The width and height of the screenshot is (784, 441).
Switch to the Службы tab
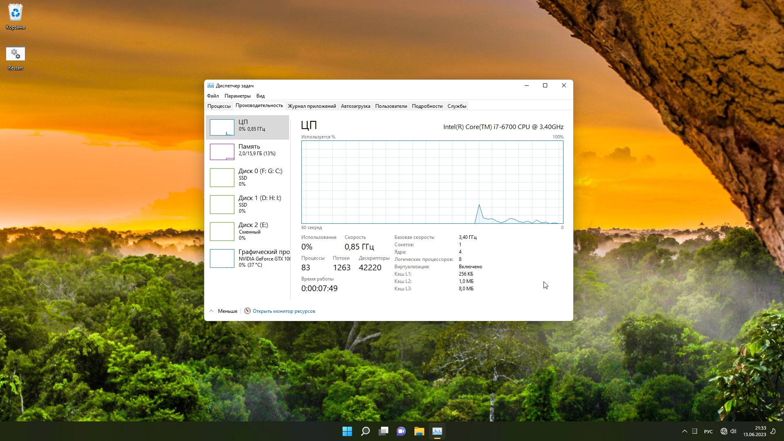pos(457,106)
